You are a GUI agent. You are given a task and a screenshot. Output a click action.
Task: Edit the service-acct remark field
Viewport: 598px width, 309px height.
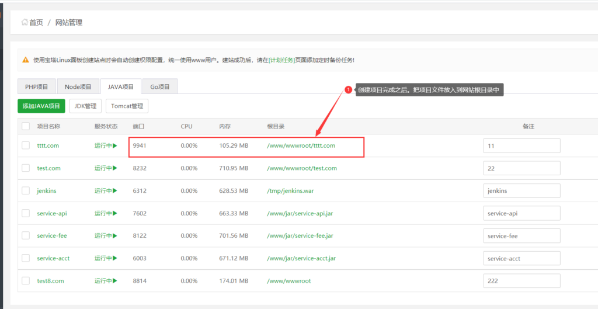[521, 258]
